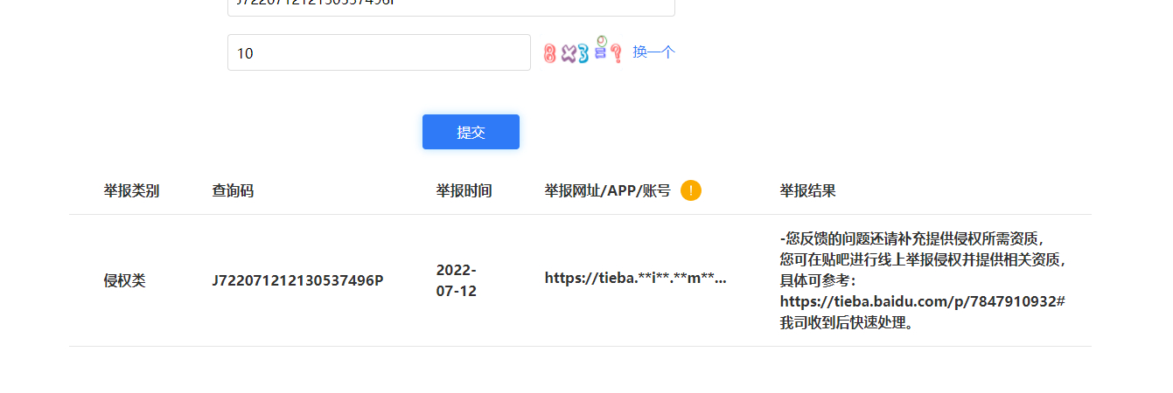Click the 我司收到后快速处理 text line
Viewport: 1173px width, 393px height.
pos(846,322)
